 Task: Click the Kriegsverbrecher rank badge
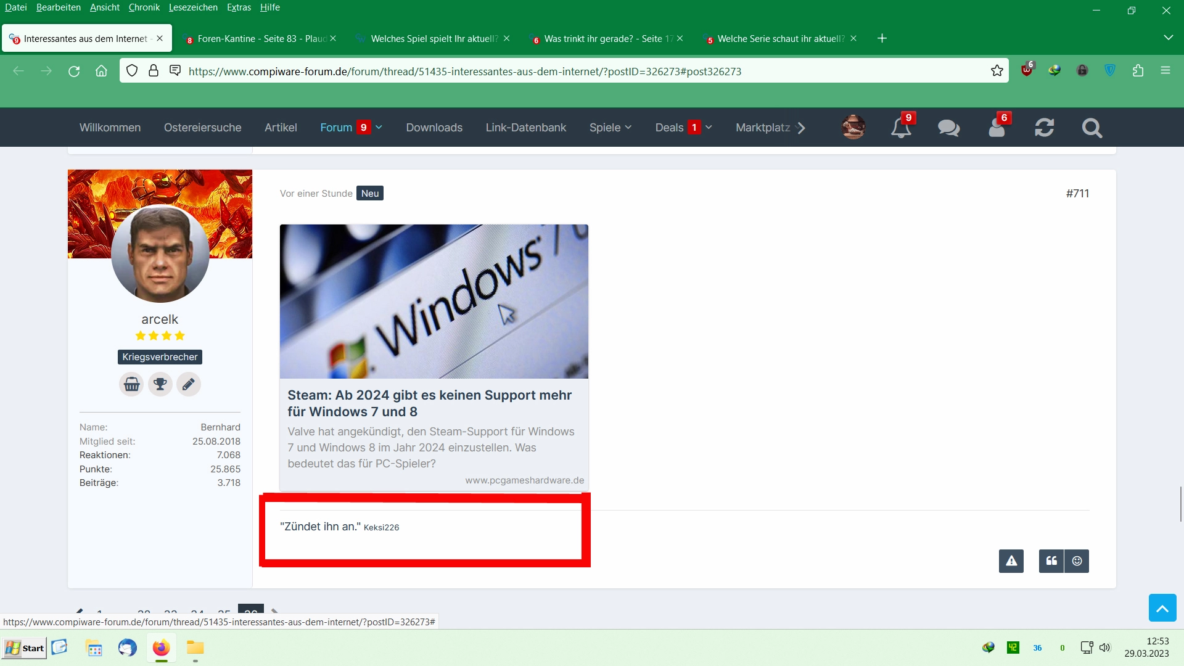(160, 357)
